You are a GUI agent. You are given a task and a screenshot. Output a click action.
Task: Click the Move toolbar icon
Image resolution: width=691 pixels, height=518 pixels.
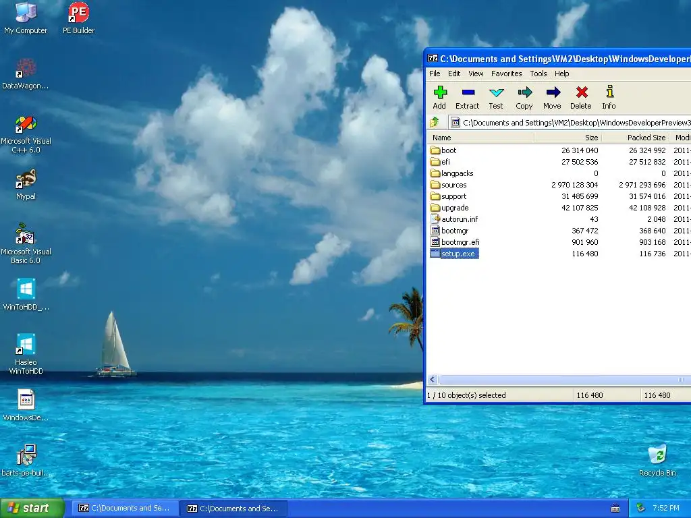552,98
